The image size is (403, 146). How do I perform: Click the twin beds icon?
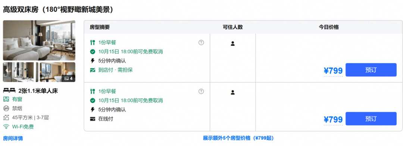9,90
